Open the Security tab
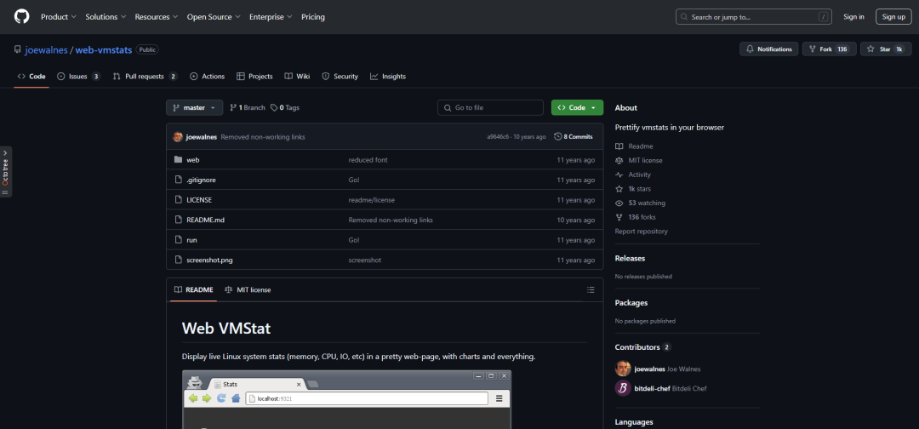Image resolution: width=919 pixels, height=429 pixels. (340, 77)
